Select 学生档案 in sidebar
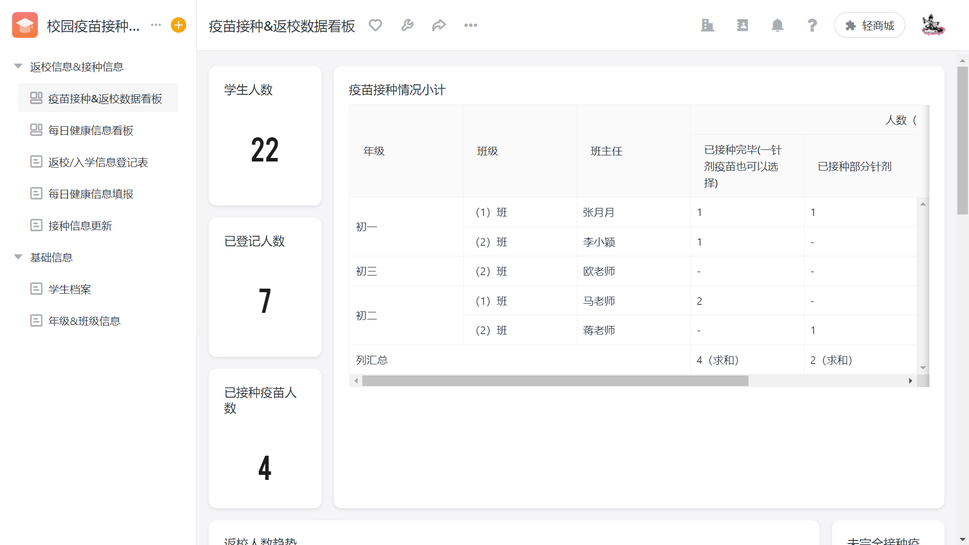Viewport: 969px width, 545px height. [70, 290]
